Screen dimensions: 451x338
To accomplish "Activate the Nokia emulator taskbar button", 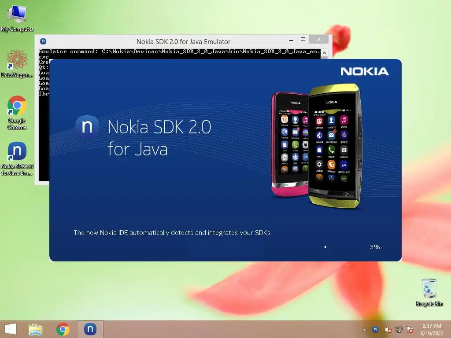I will tap(90, 329).
